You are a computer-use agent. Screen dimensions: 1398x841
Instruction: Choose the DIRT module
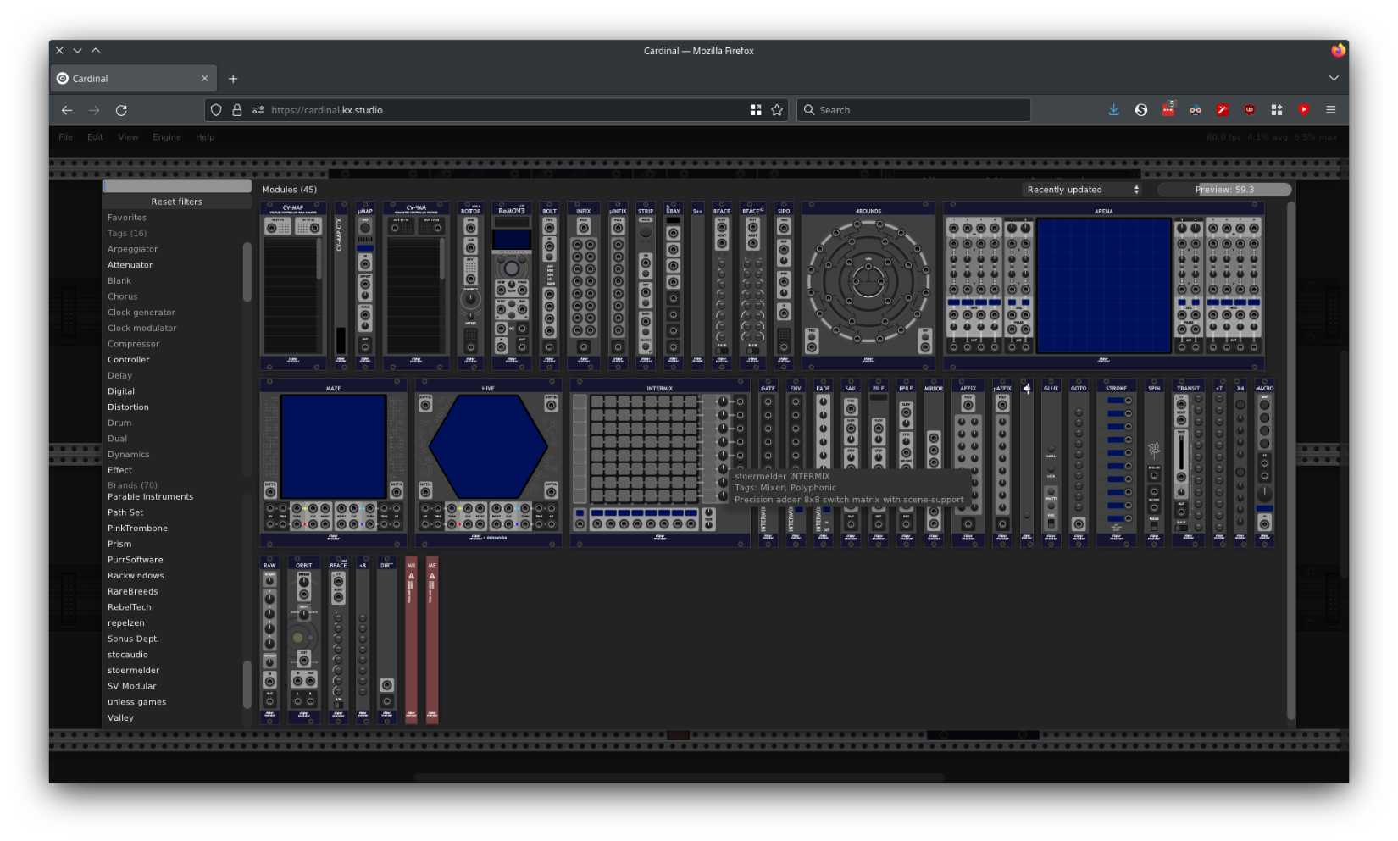387,640
